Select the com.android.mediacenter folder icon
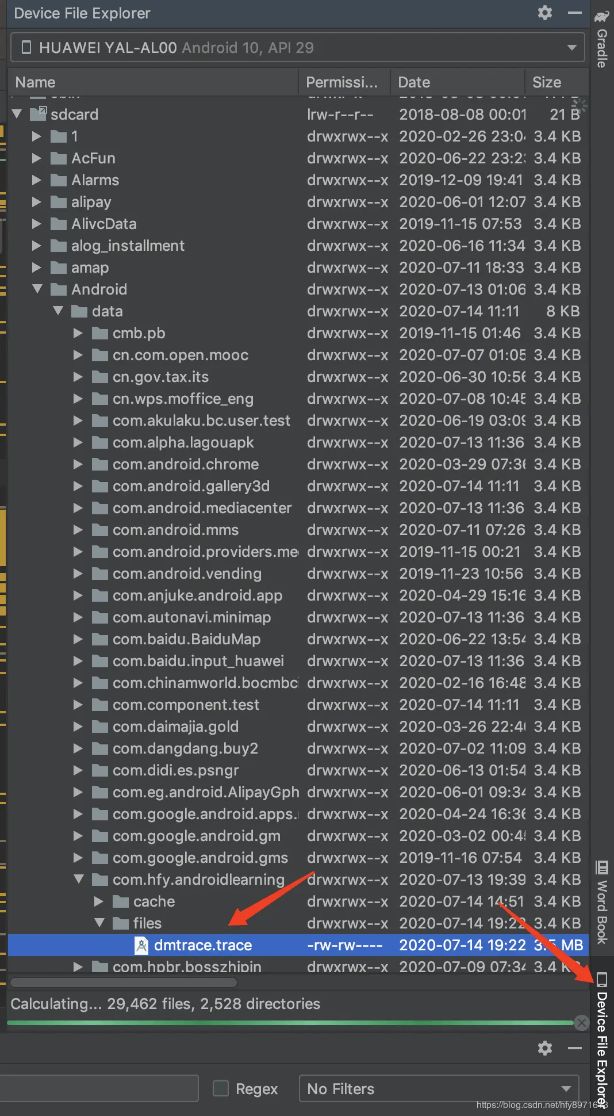The width and height of the screenshot is (614, 1116). [100, 508]
